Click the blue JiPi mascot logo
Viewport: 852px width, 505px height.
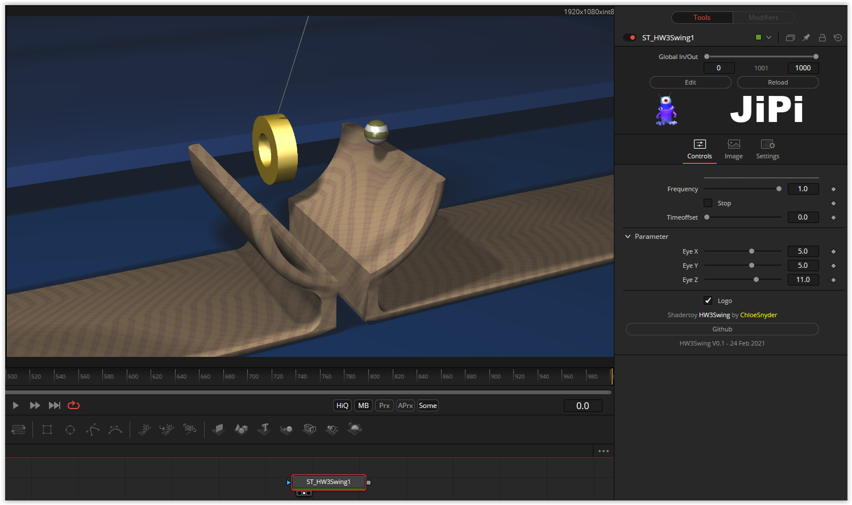[666, 110]
